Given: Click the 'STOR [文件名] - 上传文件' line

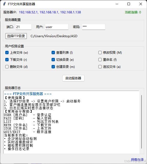Looking at the screenshot, I should tap(27, 129).
